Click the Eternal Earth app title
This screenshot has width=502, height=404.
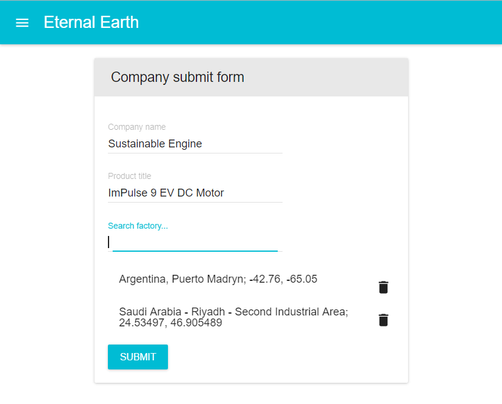pyautogui.click(x=91, y=22)
